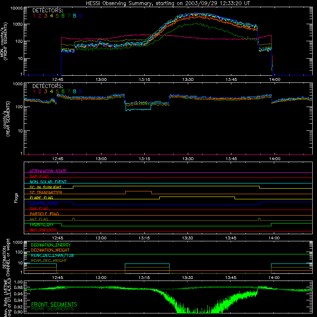Select blue detector 9 in front segments legend
This screenshot has height=317, width=317.
[80, 16]
